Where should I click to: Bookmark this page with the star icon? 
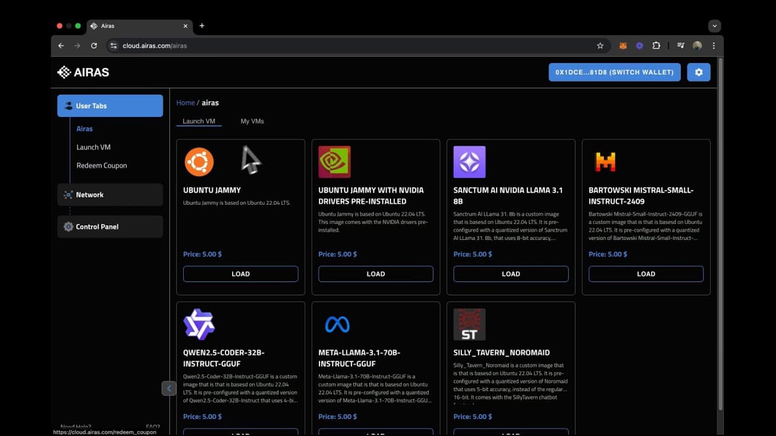(x=600, y=45)
